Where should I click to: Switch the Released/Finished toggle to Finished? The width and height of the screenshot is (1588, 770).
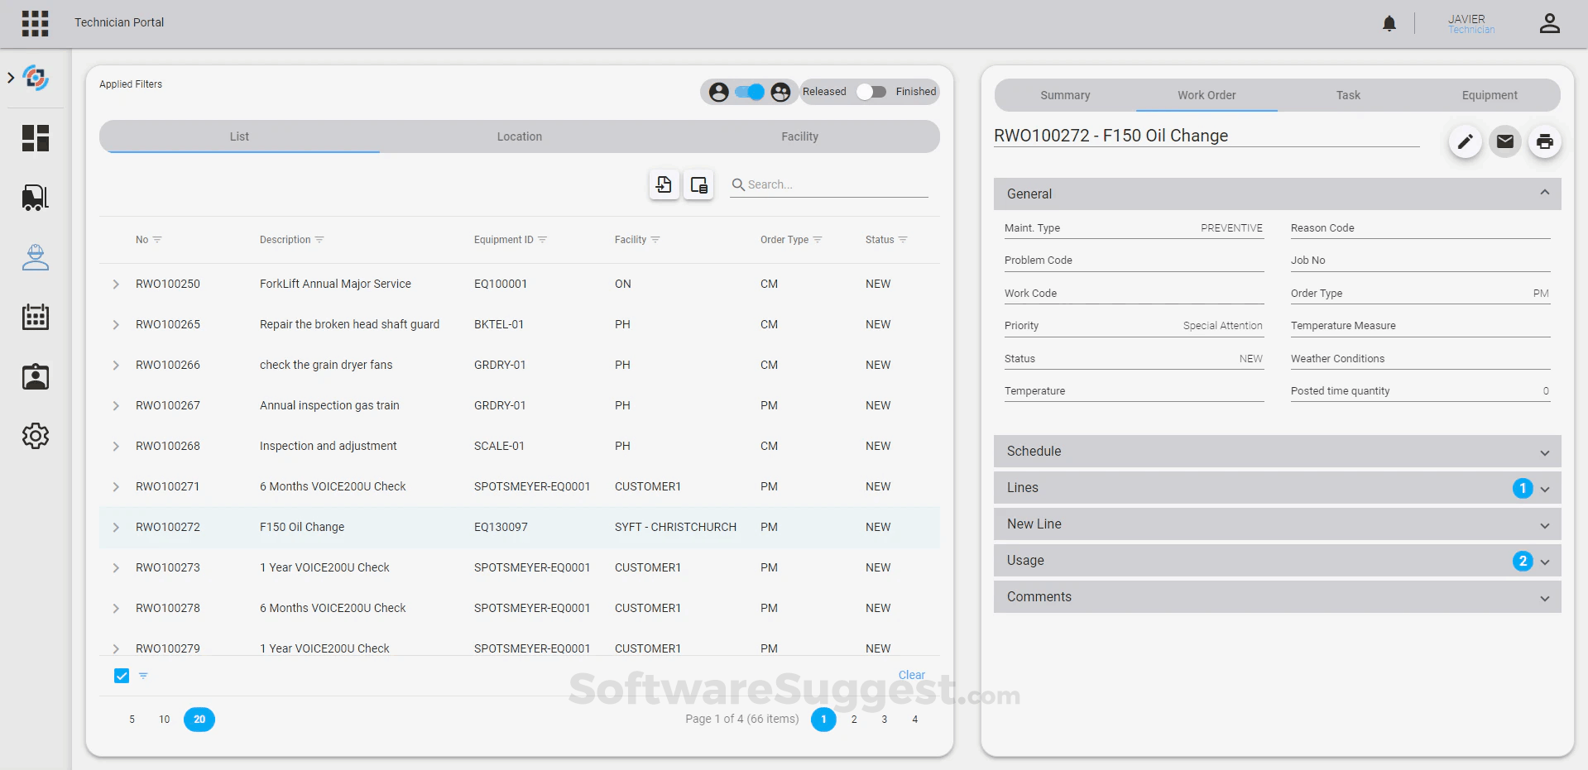pos(871,92)
